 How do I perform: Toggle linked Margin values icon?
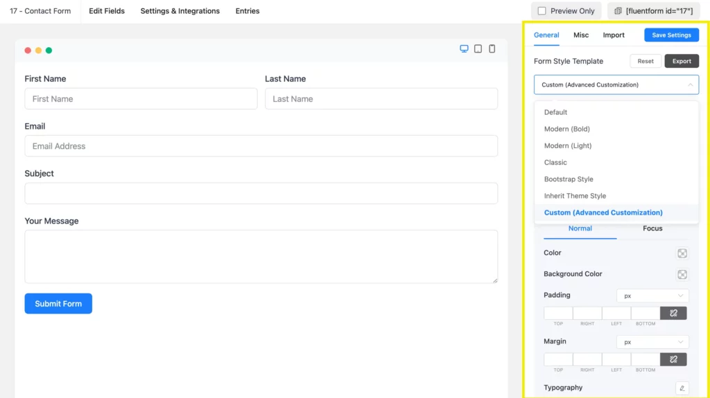point(673,359)
